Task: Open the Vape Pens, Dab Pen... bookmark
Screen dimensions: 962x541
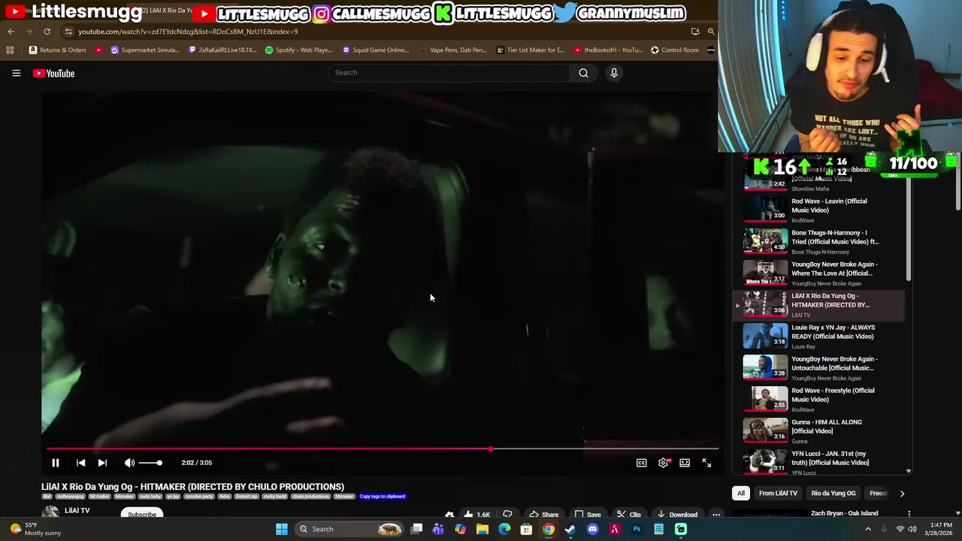Action: (452, 50)
